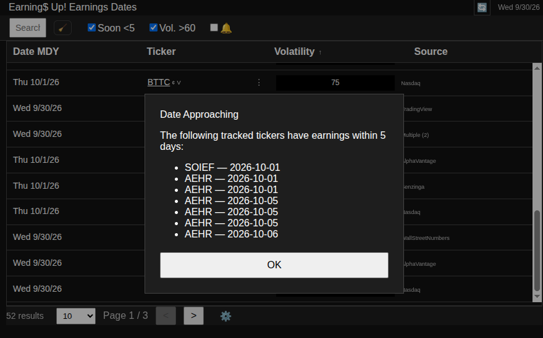Click the 52 results count text

pyautogui.click(x=25, y=316)
